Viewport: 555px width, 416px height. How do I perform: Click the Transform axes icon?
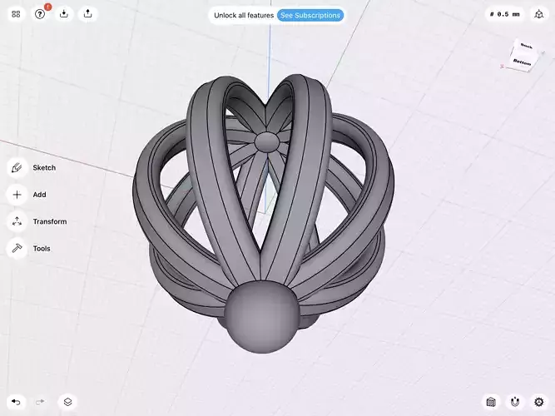click(x=17, y=221)
